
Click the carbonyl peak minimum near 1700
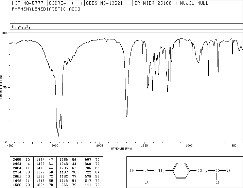point(127,116)
